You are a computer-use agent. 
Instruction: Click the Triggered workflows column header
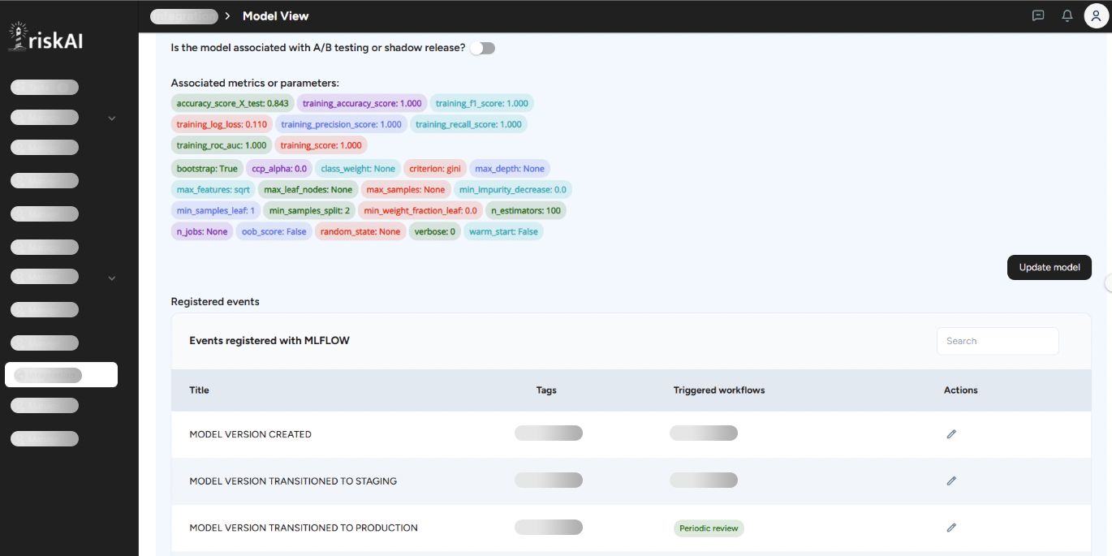click(x=719, y=390)
